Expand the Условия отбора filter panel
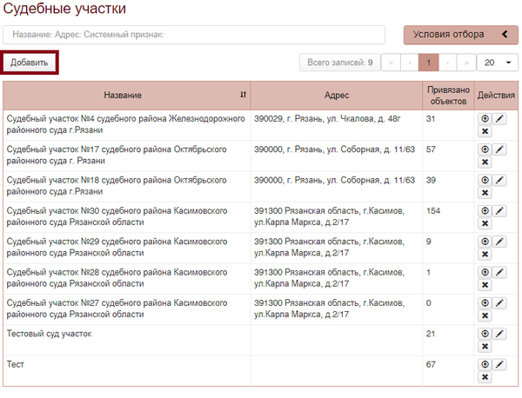Screen dimensions: 522x398 pos(460,35)
